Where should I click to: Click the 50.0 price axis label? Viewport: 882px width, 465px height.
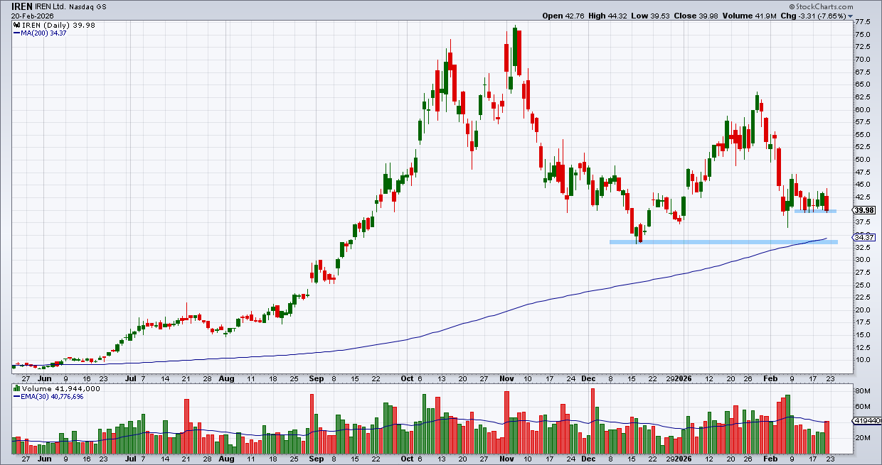(x=864, y=160)
